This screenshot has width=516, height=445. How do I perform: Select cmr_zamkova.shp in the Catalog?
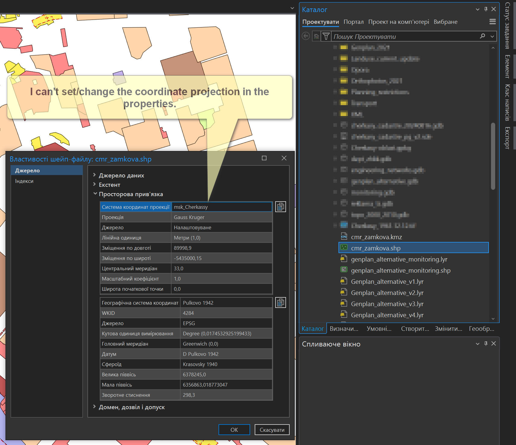pyautogui.click(x=414, y=248)
